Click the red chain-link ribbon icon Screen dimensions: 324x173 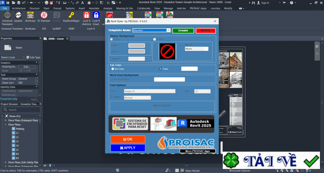[109, 15]
